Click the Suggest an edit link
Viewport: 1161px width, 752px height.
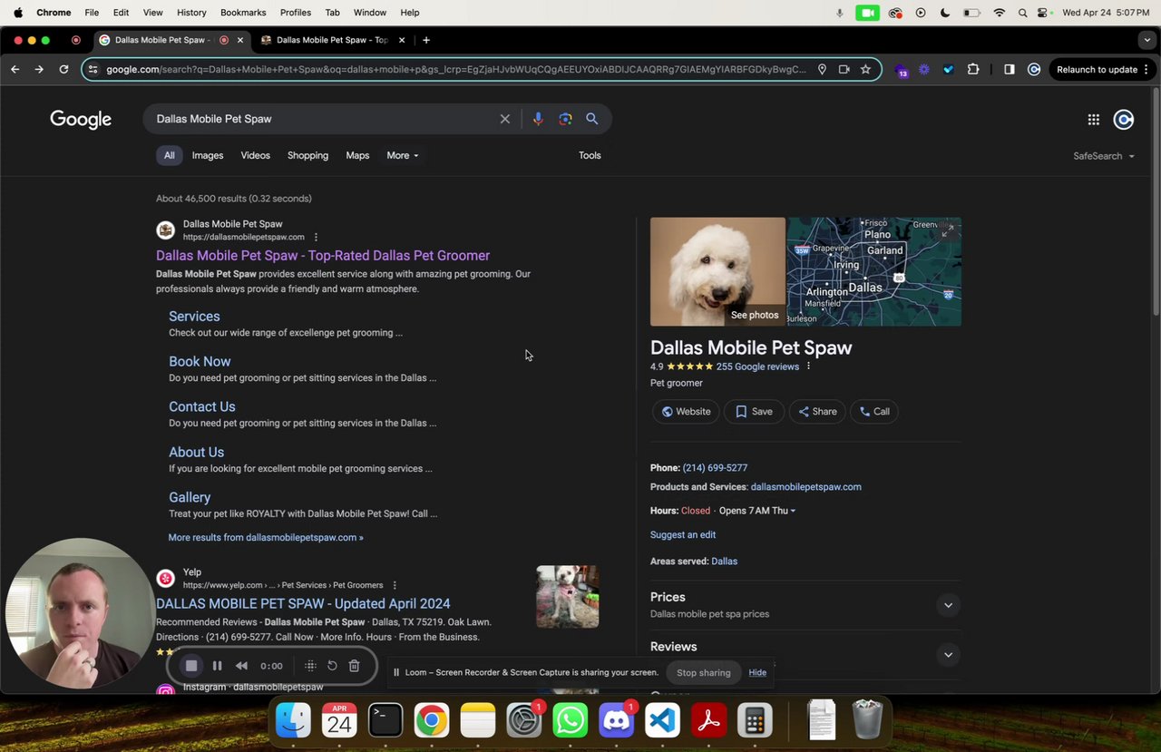coord(683,535)
